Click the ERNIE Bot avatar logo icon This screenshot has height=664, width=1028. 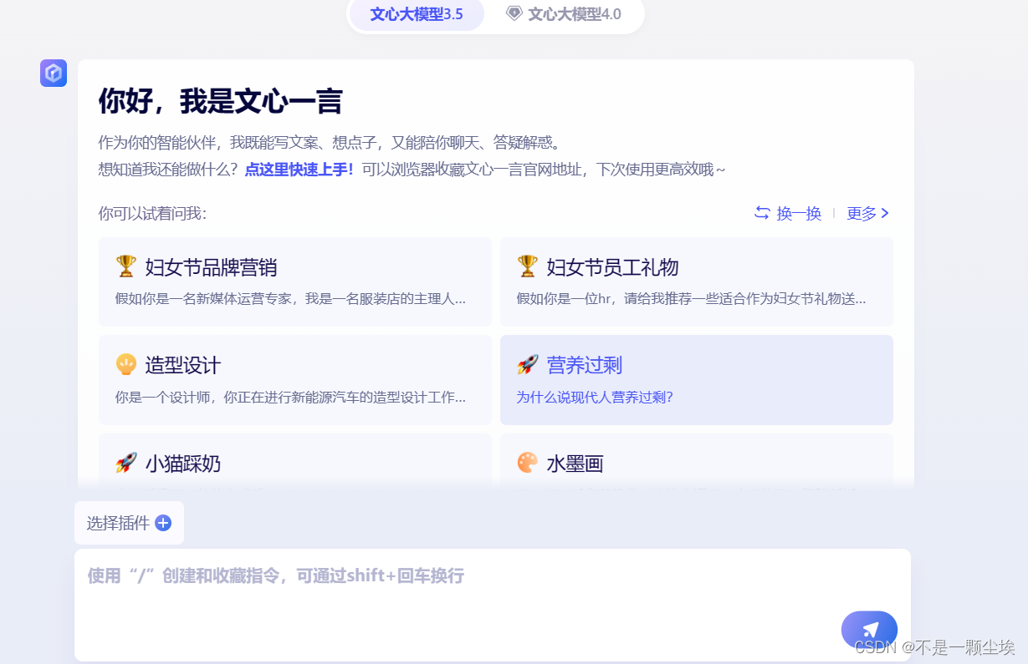(x=54, y=73)
